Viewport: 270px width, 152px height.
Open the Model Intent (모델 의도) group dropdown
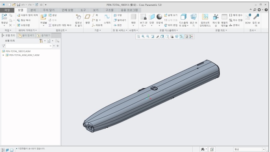221,30
